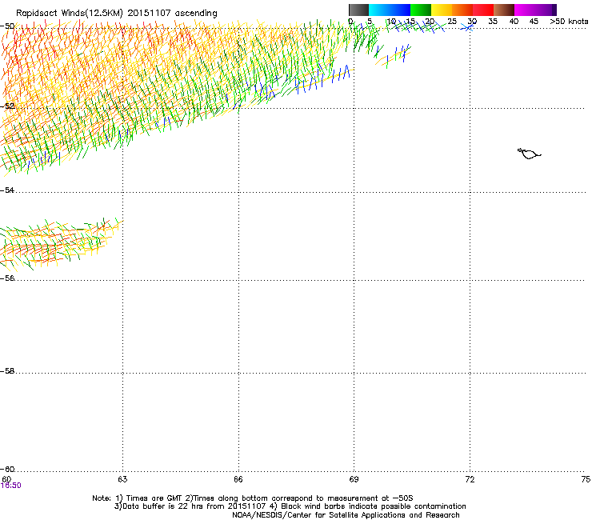
Task: Select the blue 10-15 knots legend color
Action: [400, 10]
